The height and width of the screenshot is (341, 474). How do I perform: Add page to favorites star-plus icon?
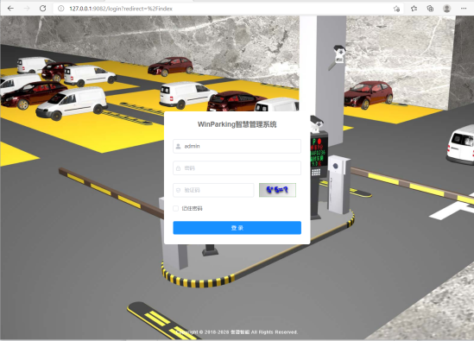(x=396, y=9)
